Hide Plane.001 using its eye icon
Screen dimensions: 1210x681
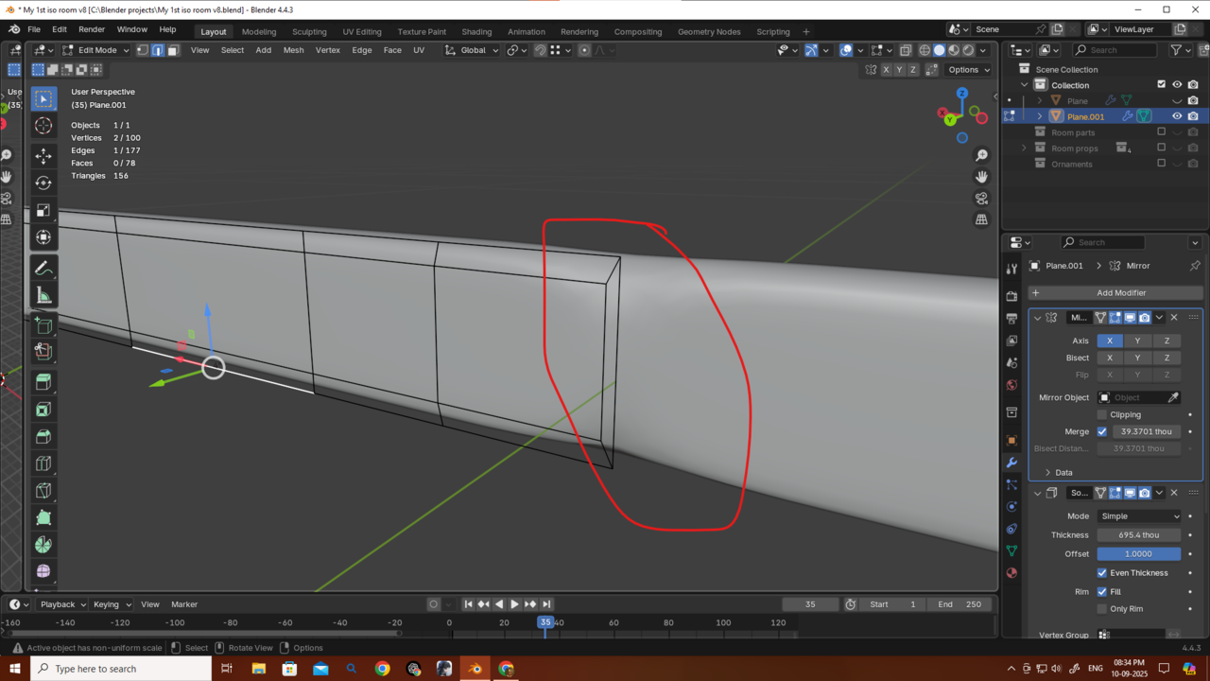pos(1177,116)
